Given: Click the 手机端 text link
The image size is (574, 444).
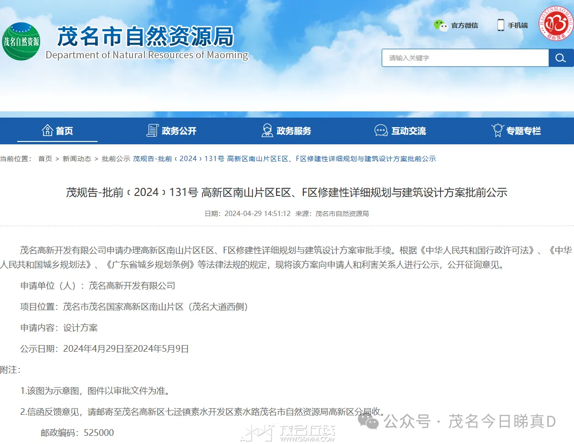Looking at the screenshot, I should tap(518, 25).
